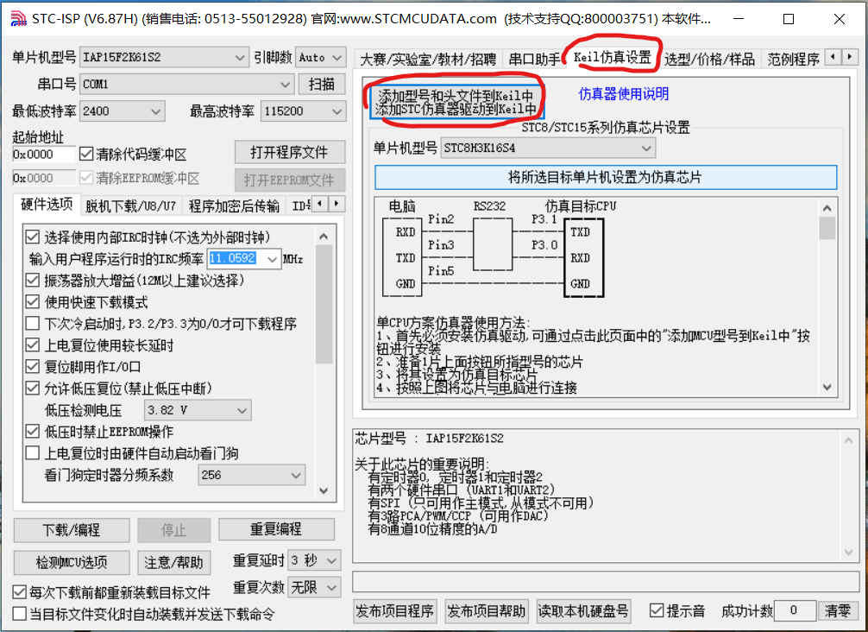
Task: Click 打开程序文件 button
Action: point(290,152)
